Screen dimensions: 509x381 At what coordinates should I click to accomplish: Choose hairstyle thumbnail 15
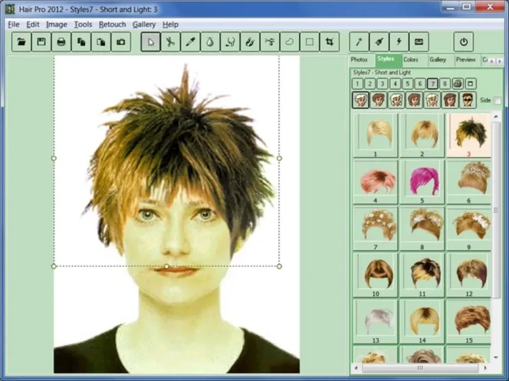[x=469, y=322]
